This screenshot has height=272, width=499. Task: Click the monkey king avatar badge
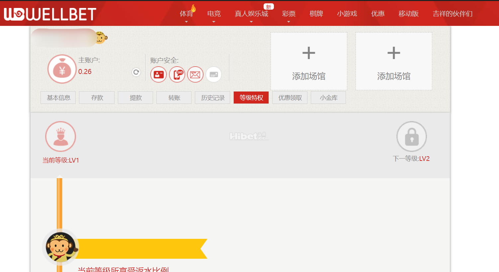(60, 247)
